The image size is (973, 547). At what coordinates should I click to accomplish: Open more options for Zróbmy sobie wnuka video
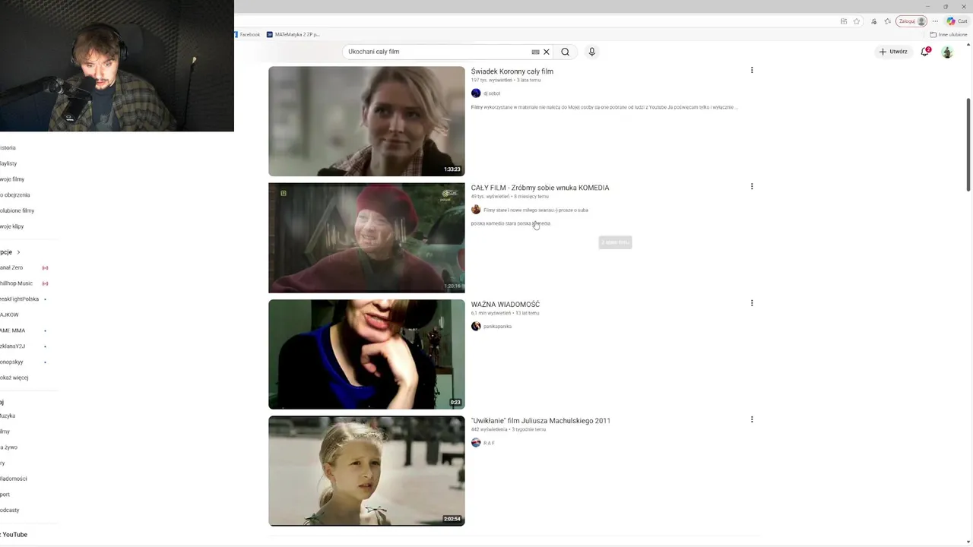pos(752,186)
